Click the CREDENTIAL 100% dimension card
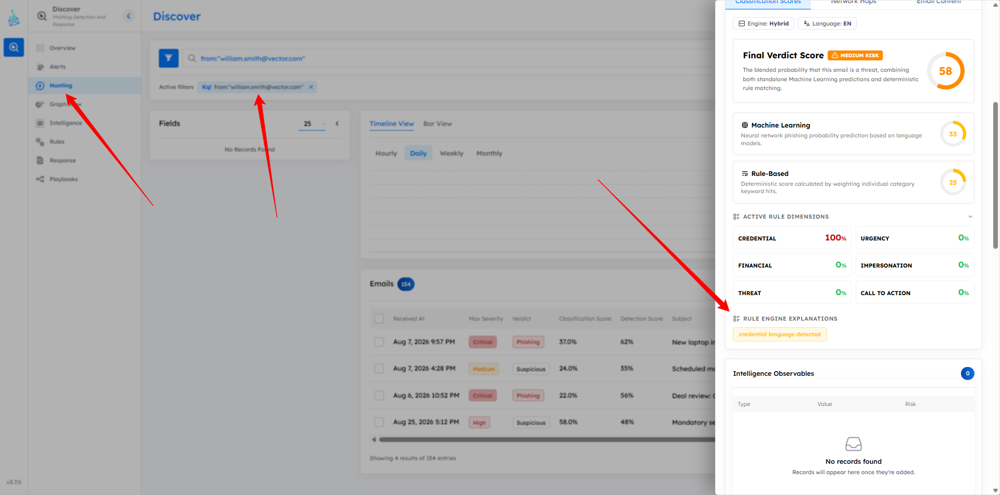 [x=792, y=238]
